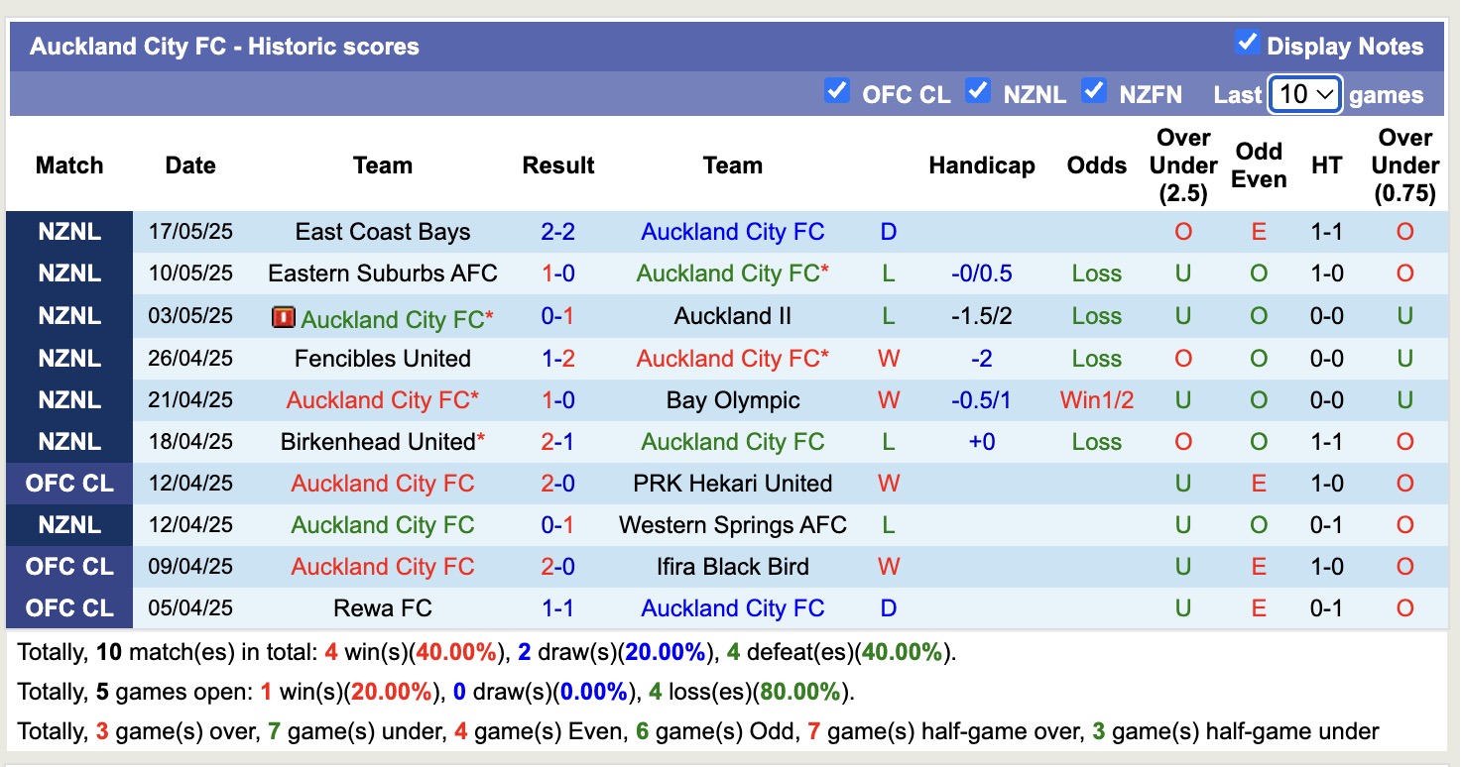Viewport: 1462px width, 767px height.
Task: Open the Eastern Suburbs AFC team link
Action: [x=383, y=274]
